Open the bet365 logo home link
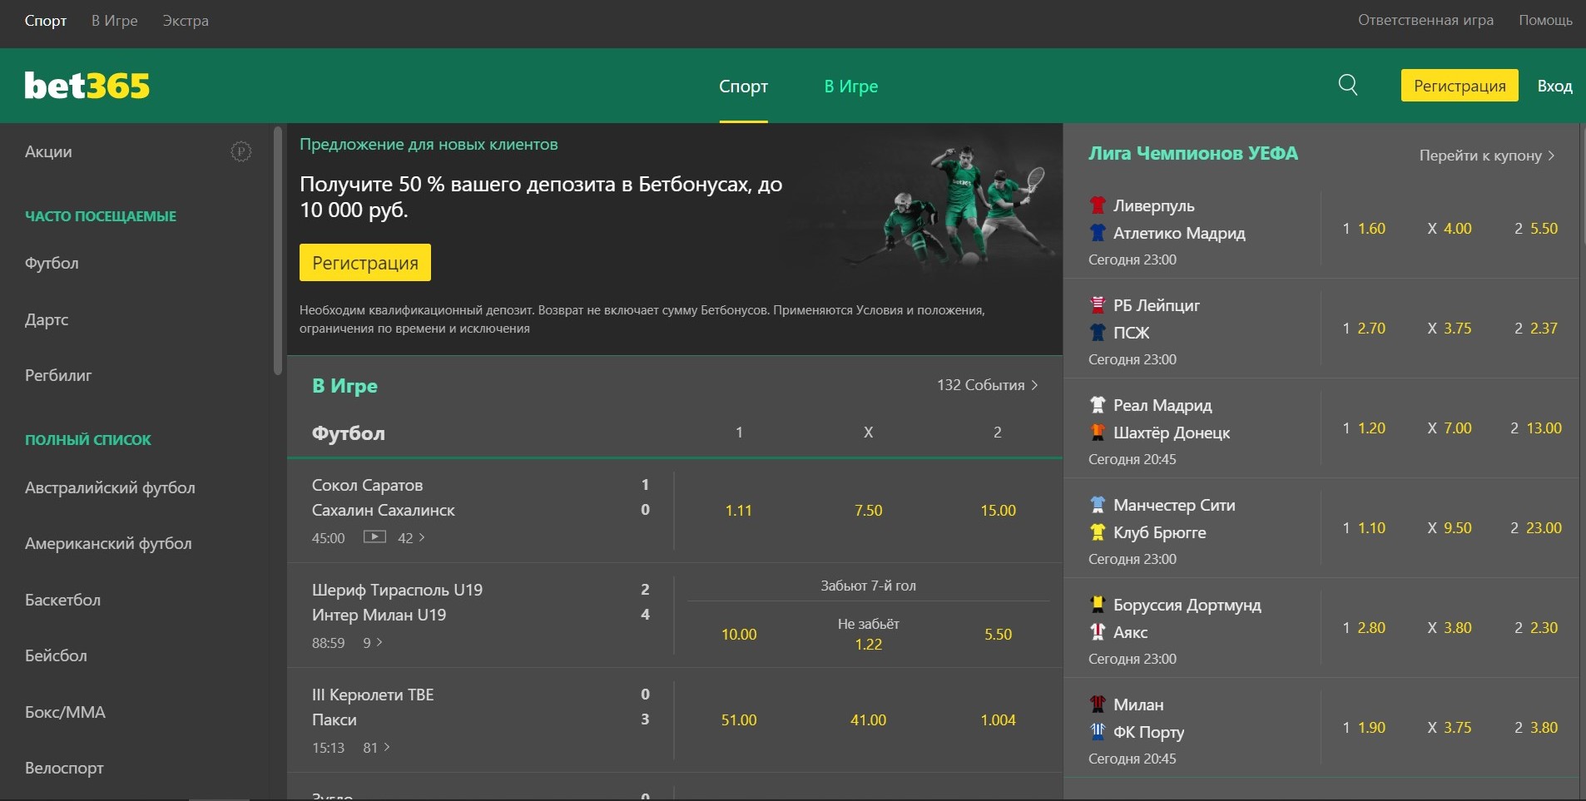Screen dimensions: 1586x801 click(87, 86)
